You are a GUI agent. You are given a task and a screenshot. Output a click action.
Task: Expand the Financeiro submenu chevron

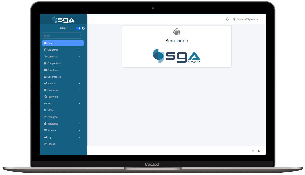(80, 90)
